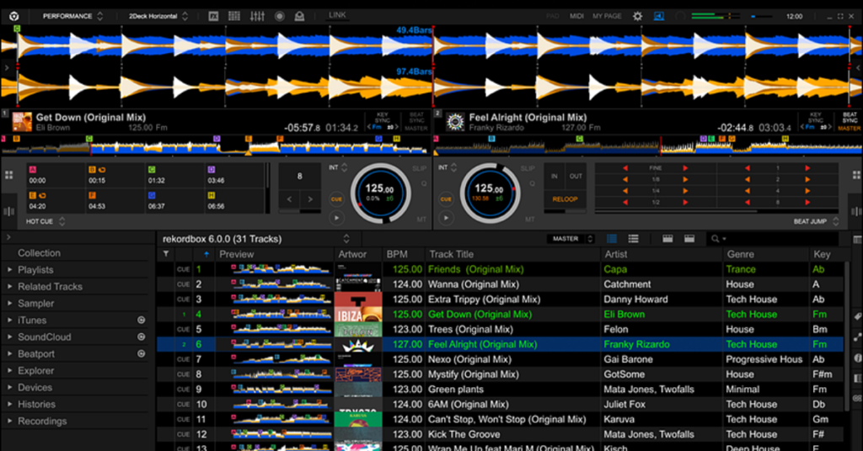Toggle deck 2 SLIP mode
Image resolution: width=863 pixels, height=451 pixels.
pos(528,168)
